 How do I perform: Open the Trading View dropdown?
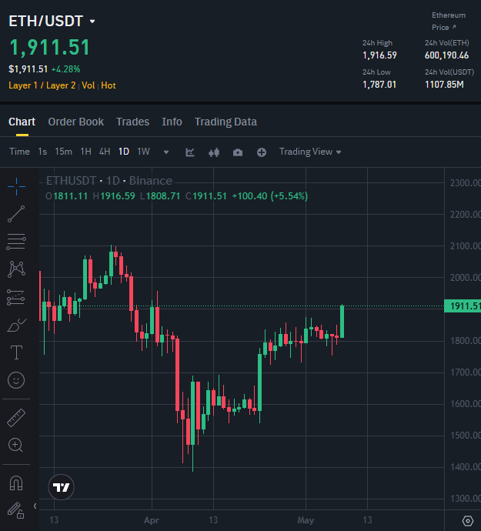tap(310, 152)
